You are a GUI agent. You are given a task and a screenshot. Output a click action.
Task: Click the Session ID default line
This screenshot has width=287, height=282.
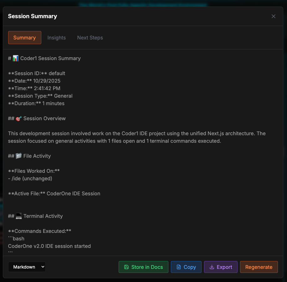(37, 73)
